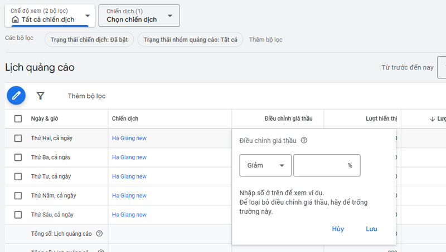Screen dimensions: 446x252
Task: Click Trạng thái nhóm quảng cáo: Tất cả chip
Action: point(190,40)
